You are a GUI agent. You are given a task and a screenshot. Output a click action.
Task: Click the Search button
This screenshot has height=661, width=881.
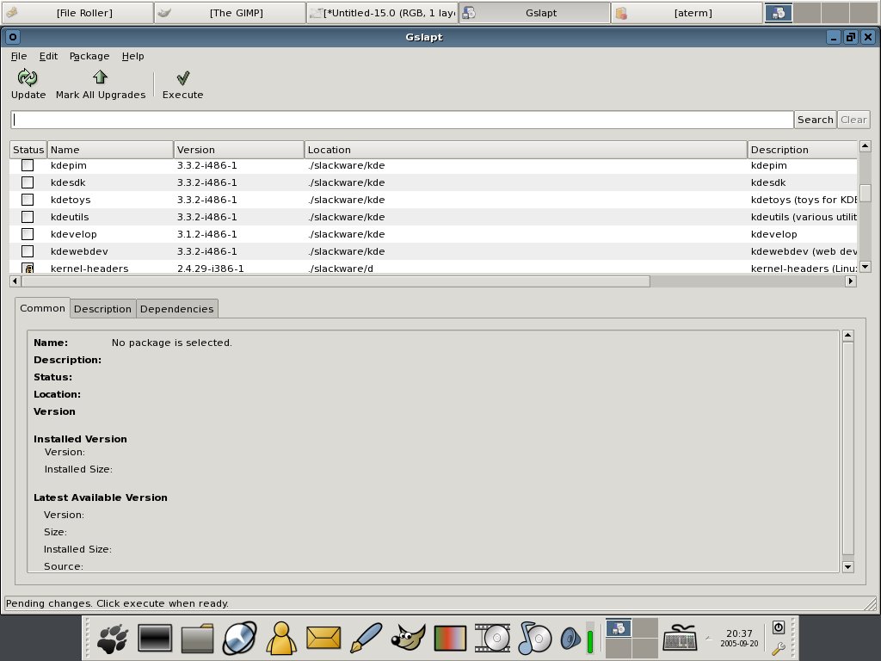coord(816,120)
